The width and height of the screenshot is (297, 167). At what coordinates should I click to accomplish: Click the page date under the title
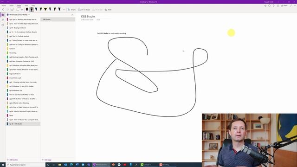coord(87,19)
